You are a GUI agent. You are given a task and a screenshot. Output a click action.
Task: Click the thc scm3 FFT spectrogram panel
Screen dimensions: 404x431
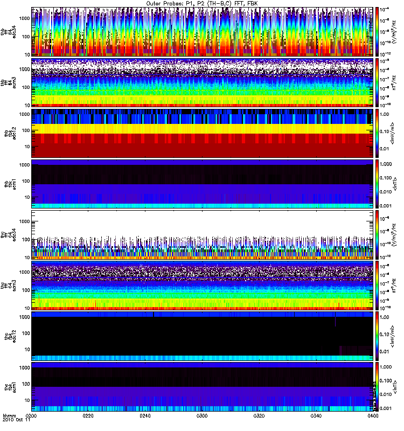[202, 286]
